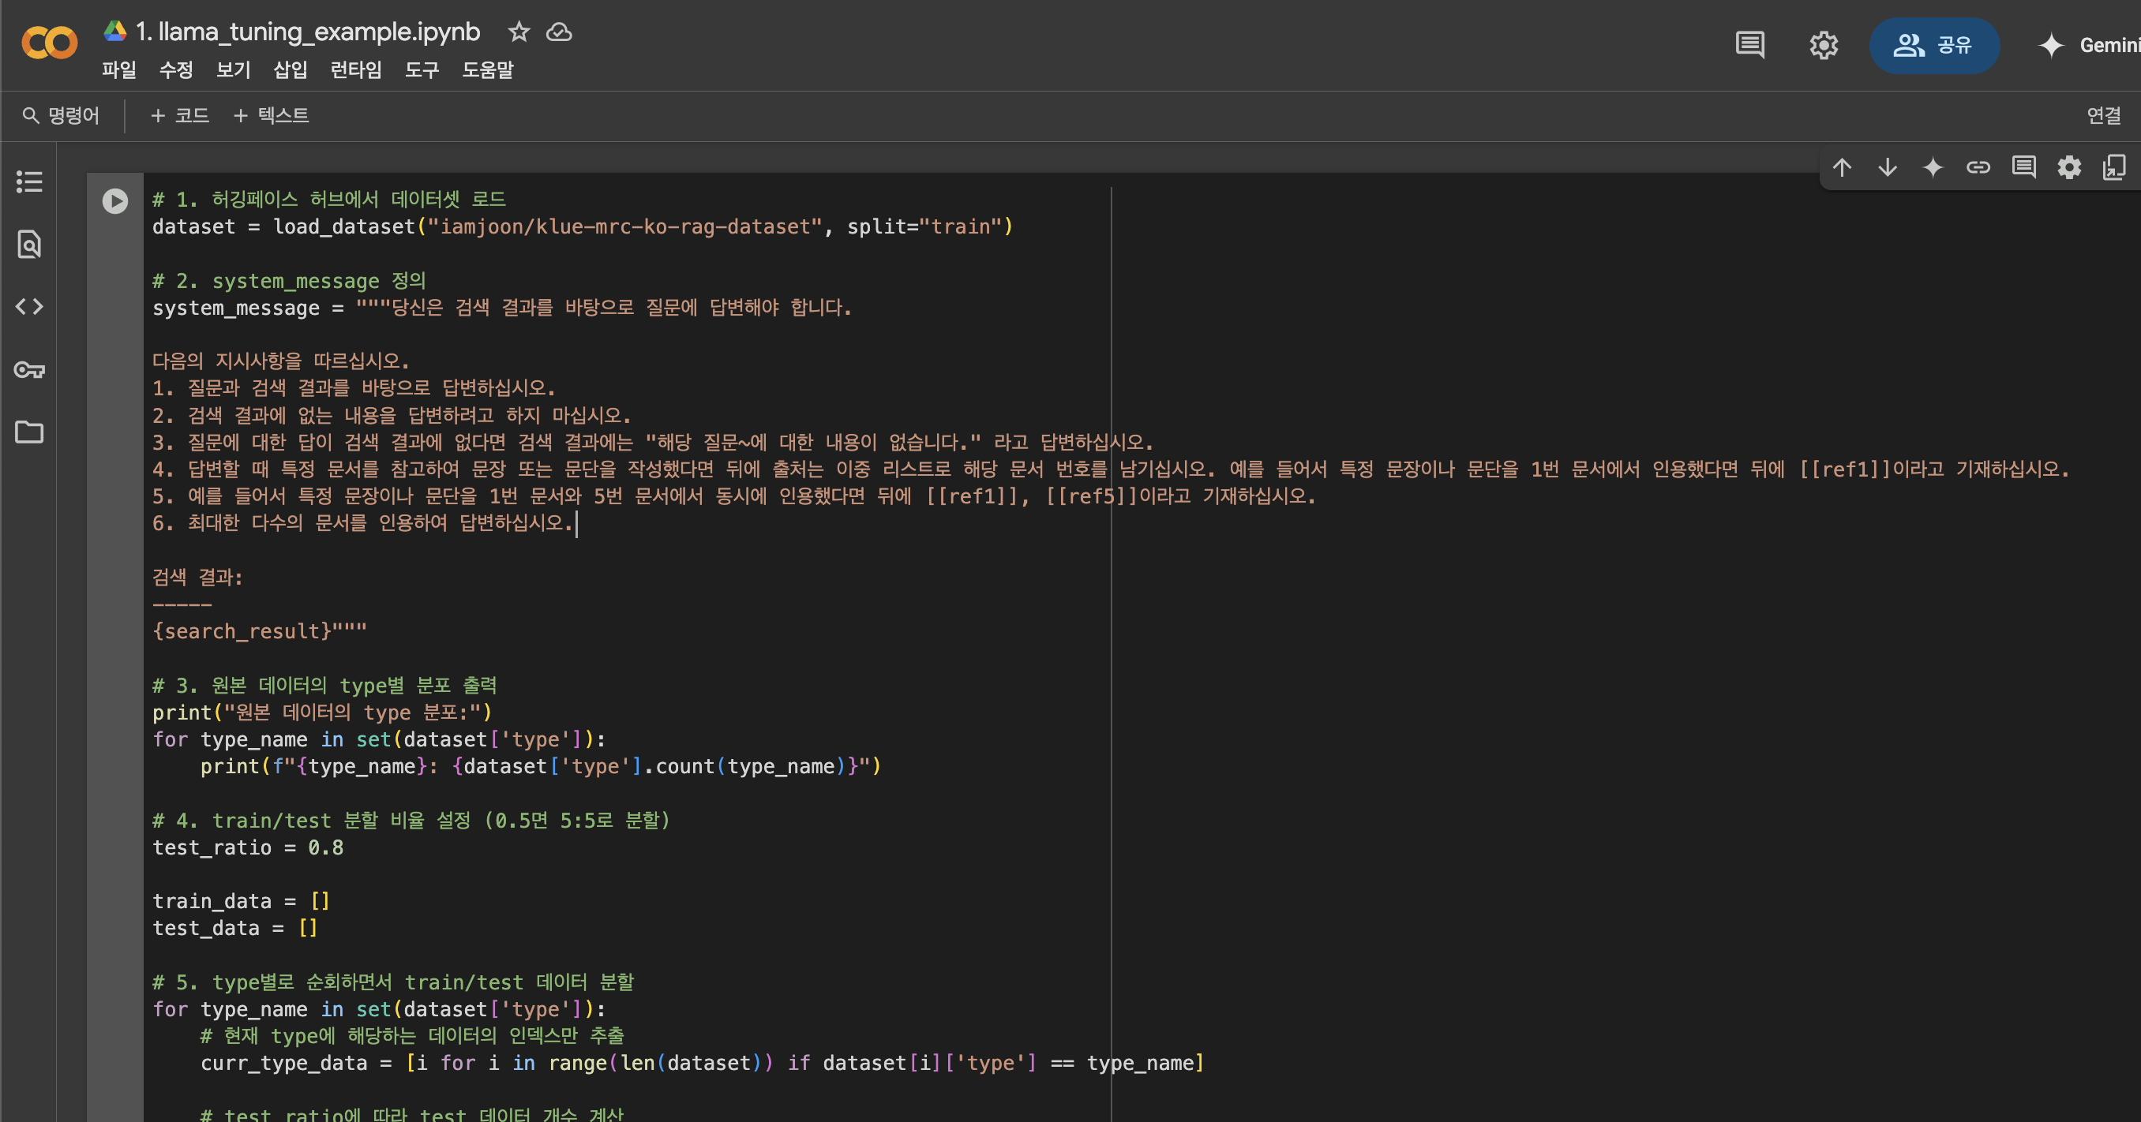This screenshot has height=1122, width=2141.
Task: Click the 연결 connect button
Action: point(2104,115)
